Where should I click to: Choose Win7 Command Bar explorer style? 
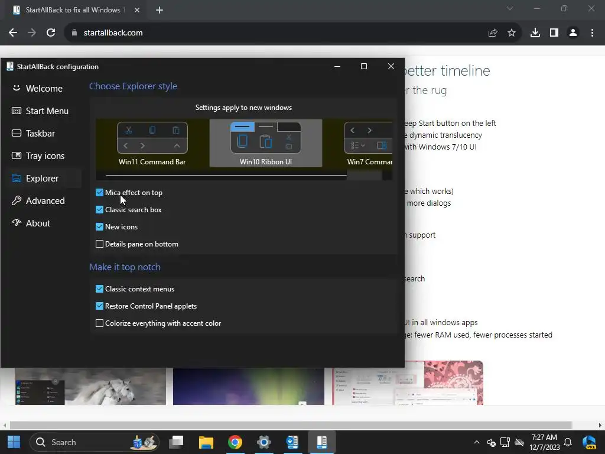click(368, 143)
